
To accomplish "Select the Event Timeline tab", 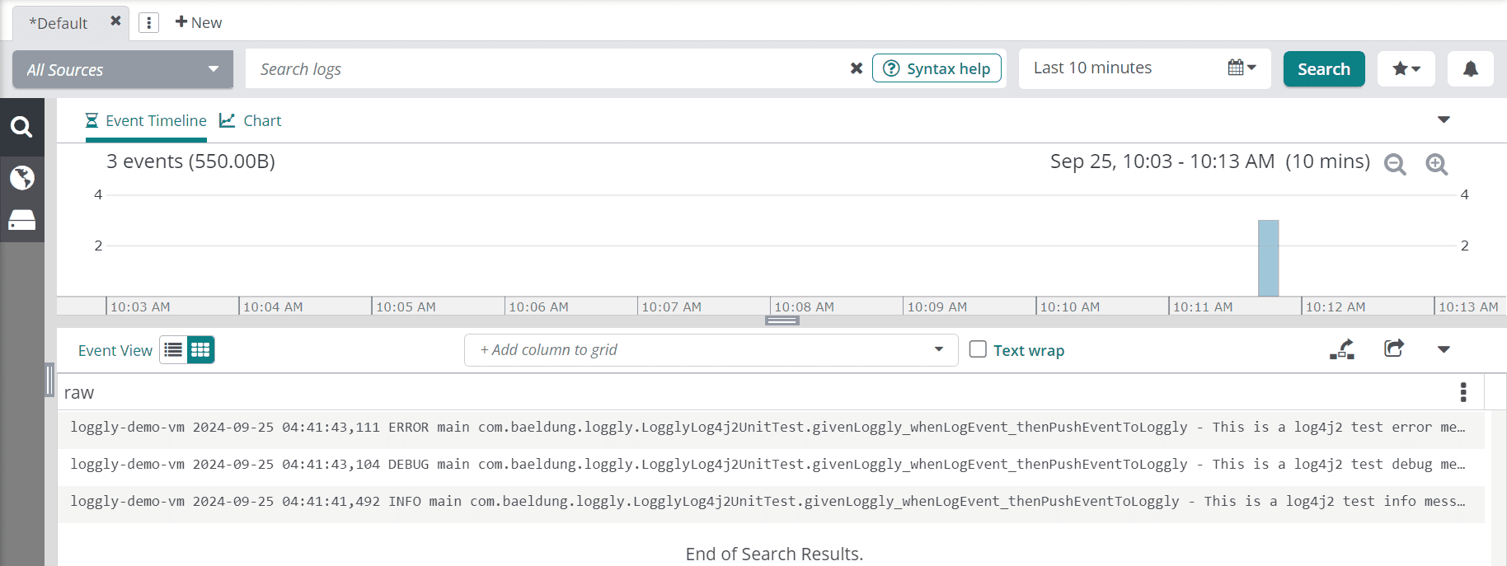I will click(x=146, y=121).
